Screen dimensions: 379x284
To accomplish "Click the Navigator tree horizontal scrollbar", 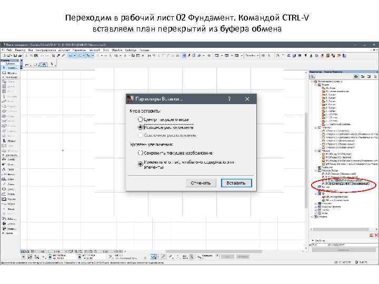I will point(342,229).
